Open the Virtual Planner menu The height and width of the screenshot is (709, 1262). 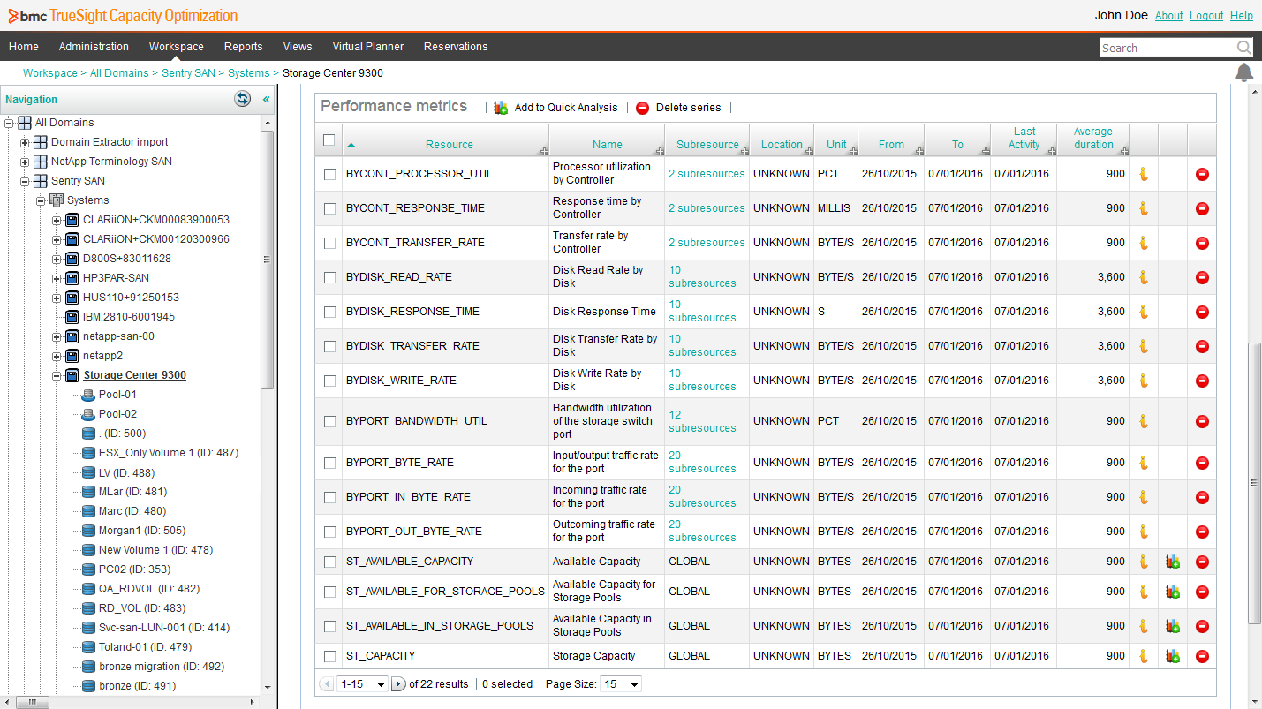[368, 47]
